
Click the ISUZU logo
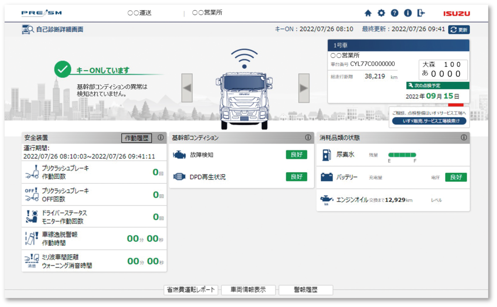(x=456, y=13)
